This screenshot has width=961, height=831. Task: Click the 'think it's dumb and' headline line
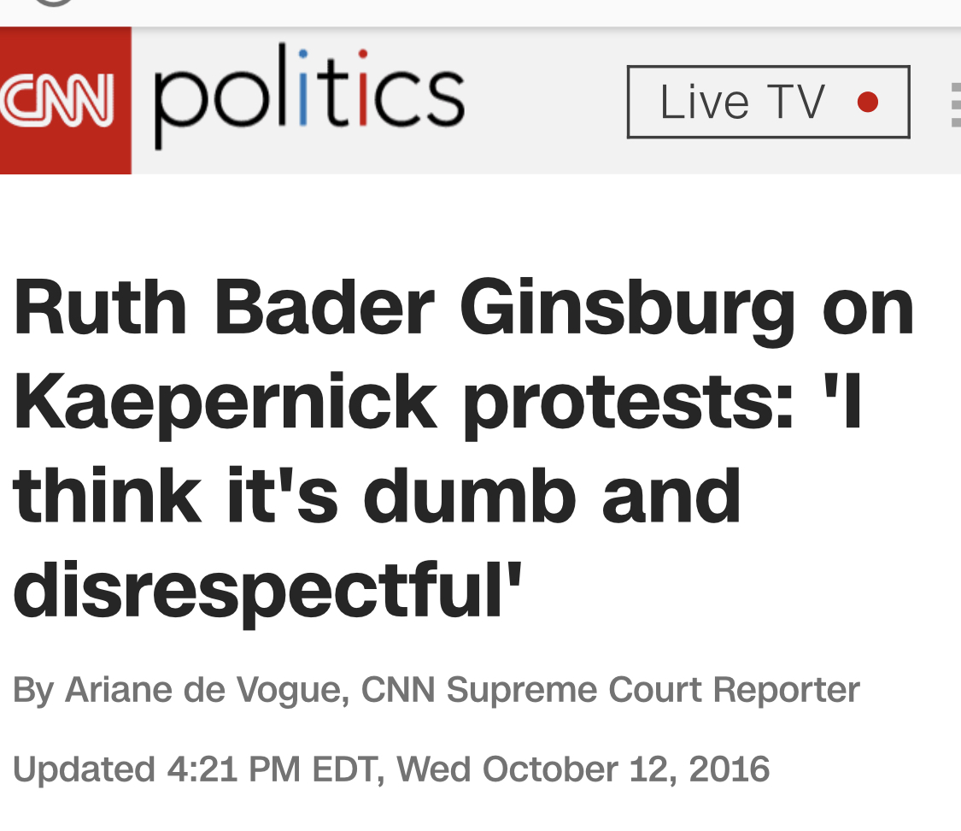pyautogui.click(x=377, y=496)
